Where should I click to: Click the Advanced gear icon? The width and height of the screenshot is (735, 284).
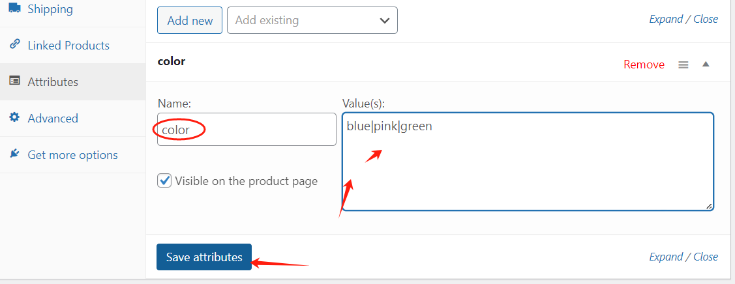click(14, 118)
